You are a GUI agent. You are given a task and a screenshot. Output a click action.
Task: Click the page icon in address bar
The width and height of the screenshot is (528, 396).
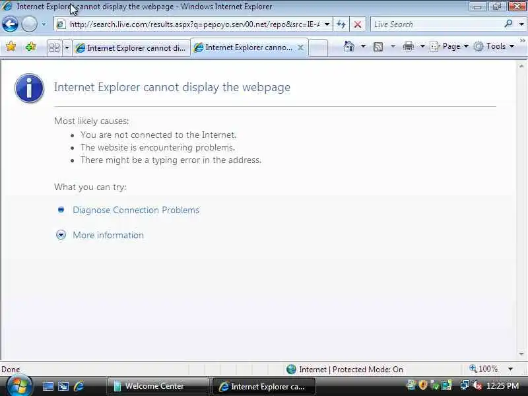pos(61,24)
